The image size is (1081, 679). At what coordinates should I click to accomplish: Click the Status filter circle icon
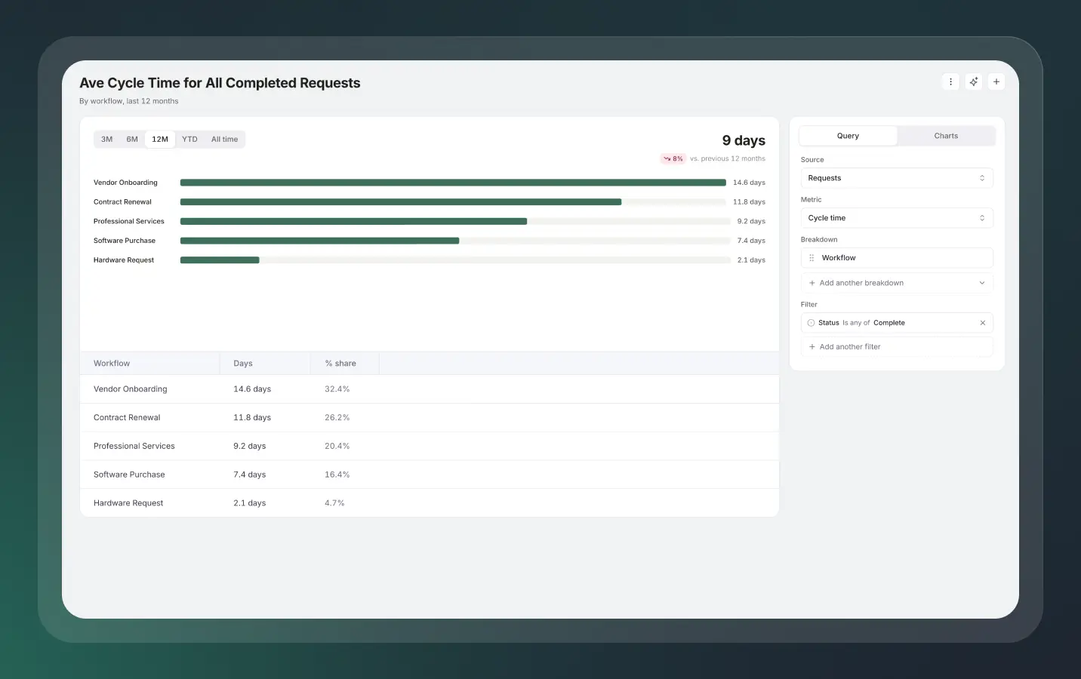(x=811, y=323)
